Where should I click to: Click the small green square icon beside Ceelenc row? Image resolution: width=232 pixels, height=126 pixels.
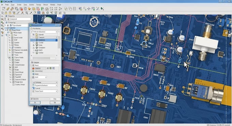tap(50, 68)
